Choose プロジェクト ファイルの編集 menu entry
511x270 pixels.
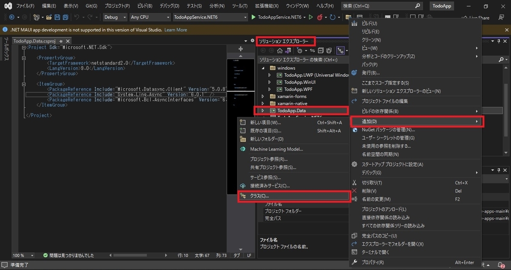pos(416,101)
